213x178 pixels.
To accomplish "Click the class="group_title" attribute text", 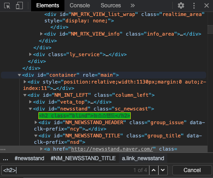I will (x=155, y=136).
